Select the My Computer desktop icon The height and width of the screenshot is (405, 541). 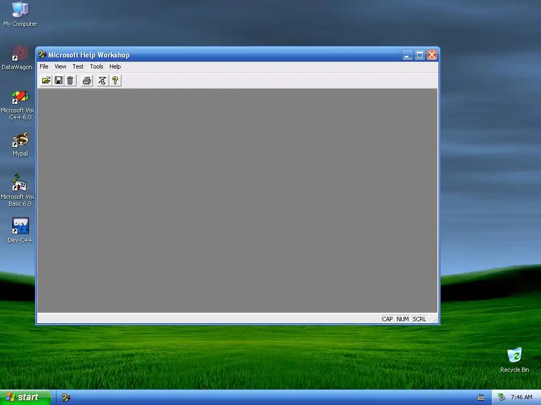click(20, 14)
